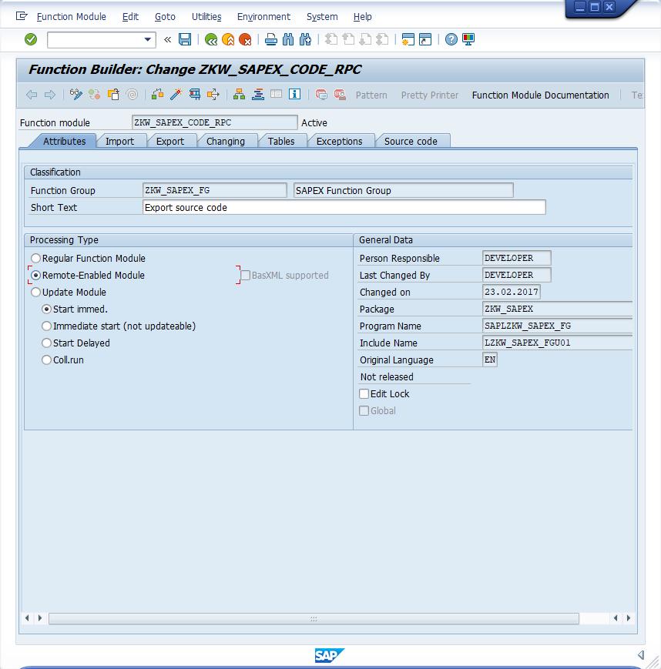Open the Goto menu
The width and height of the screenshot is (661, 669).
pyautogui.click(x=165, y=16)
